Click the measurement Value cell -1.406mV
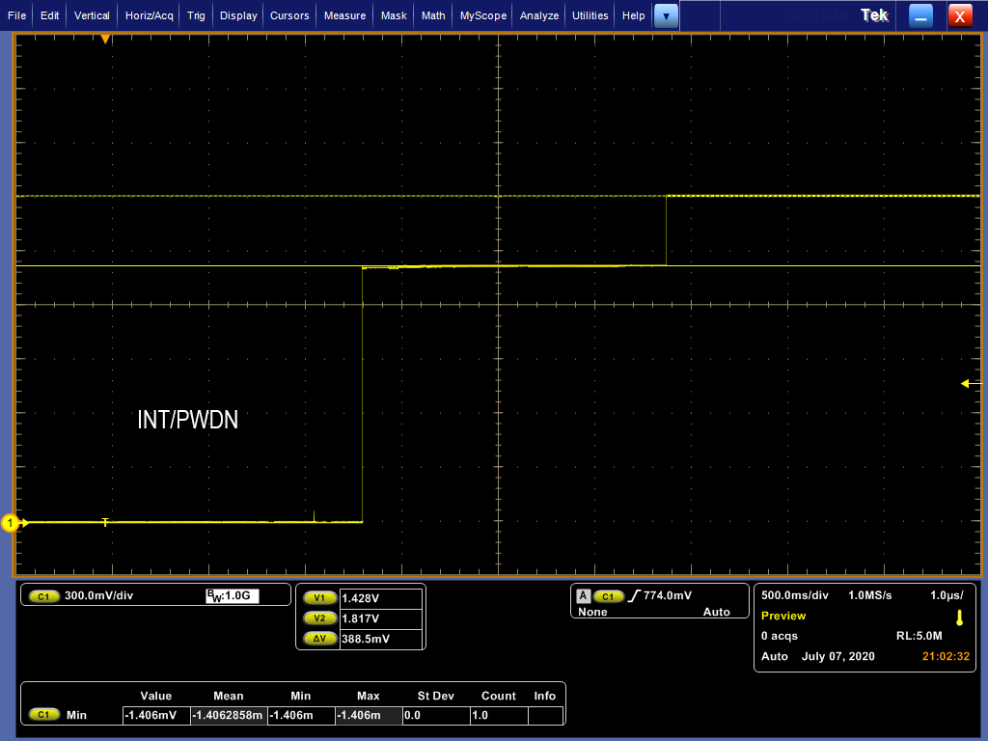Viewport: 988px width, 741px height. click(156, 715)
